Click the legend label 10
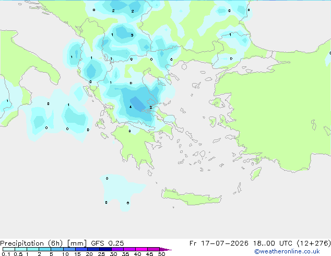The height and width of the screenshot is (256, 331). pos(65,254)
